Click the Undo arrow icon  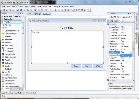click(46, 10)
